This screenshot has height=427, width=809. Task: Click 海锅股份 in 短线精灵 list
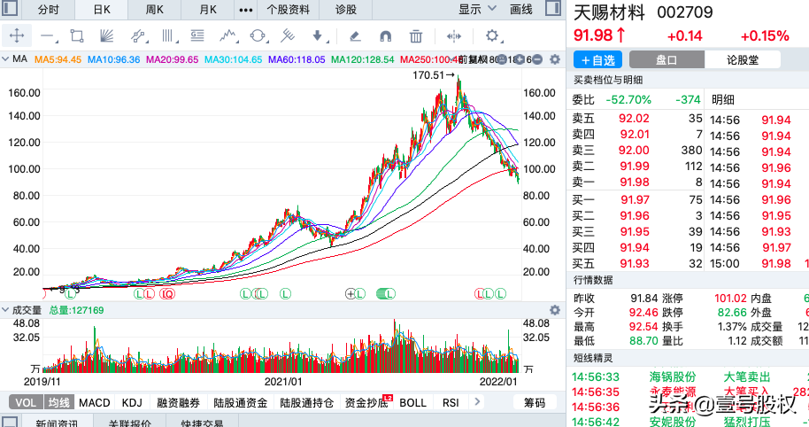673,377
